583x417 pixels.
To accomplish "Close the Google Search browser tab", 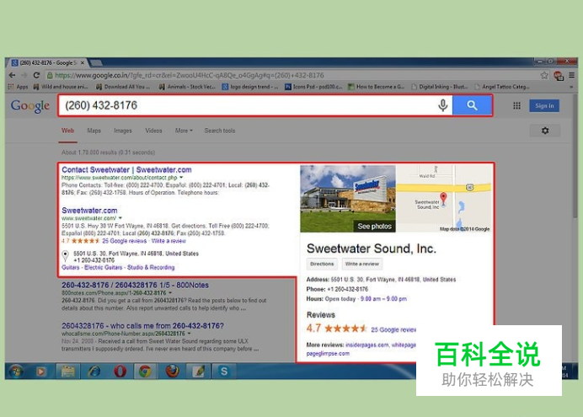I will point(83,63).
